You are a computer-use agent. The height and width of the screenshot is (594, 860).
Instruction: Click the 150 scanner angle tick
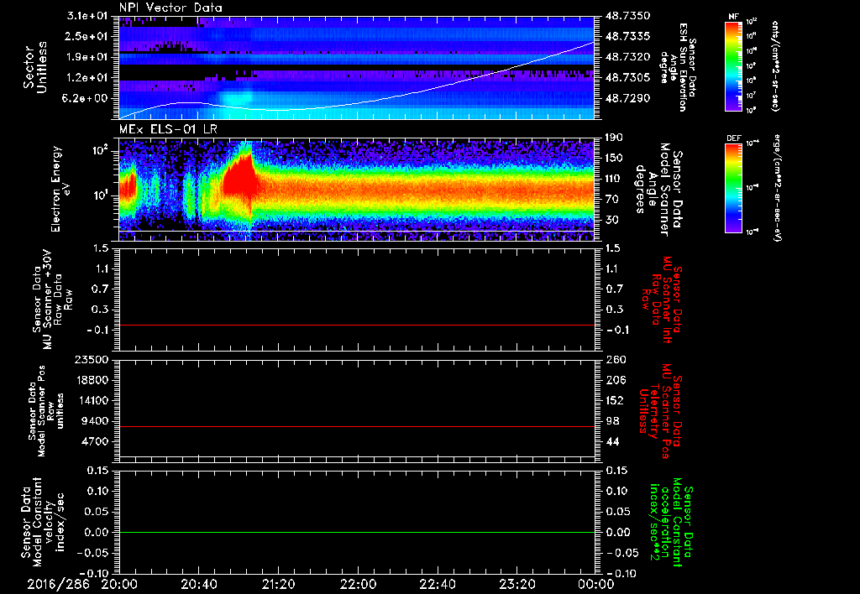pyautogui.click(x=615, y=159)
